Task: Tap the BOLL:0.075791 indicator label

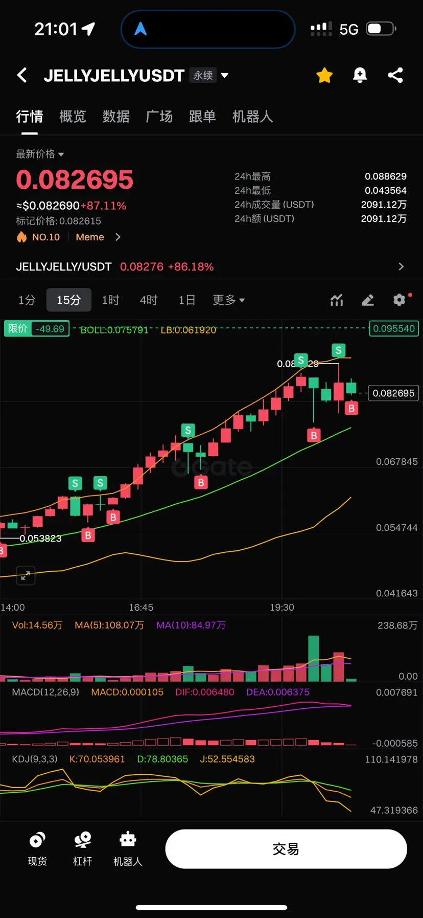Action: coord(114,330)
